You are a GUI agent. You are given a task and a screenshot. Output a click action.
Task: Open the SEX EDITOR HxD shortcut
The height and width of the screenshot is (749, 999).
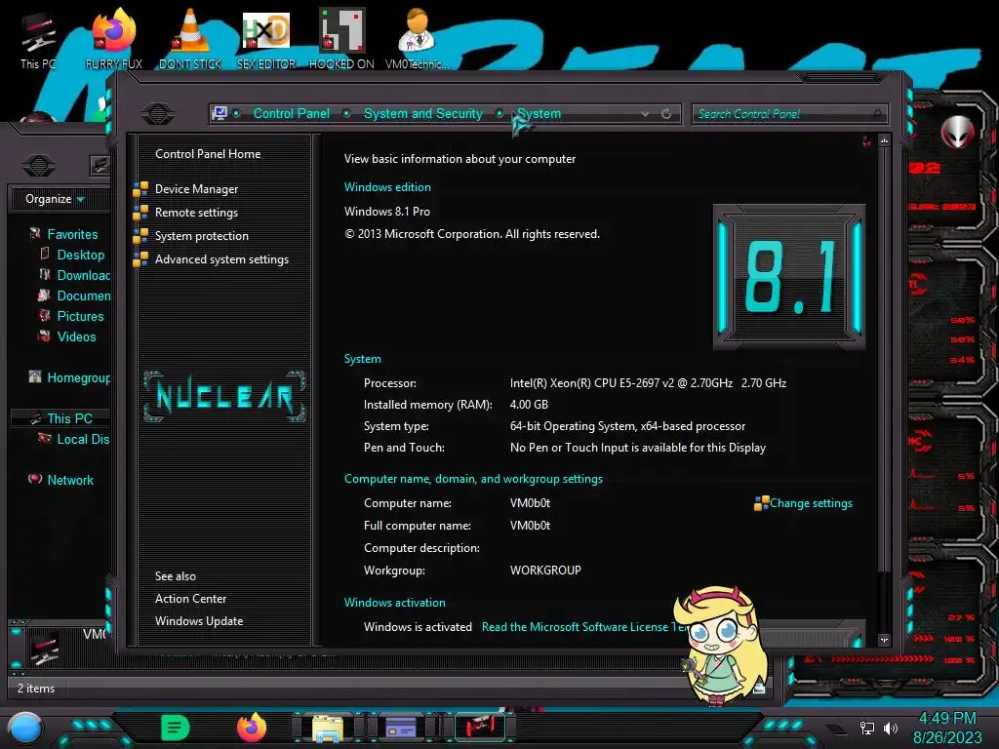click(x=266, y=38)
